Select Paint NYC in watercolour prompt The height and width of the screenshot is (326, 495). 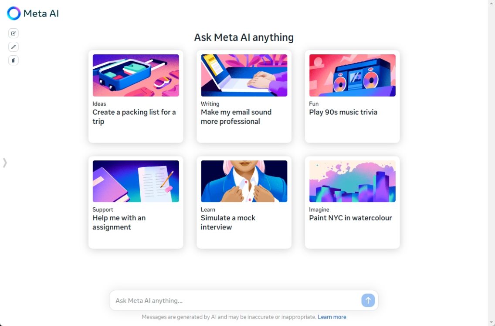353,203
